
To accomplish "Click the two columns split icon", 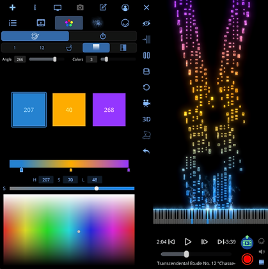I will (x=146, y=56).
